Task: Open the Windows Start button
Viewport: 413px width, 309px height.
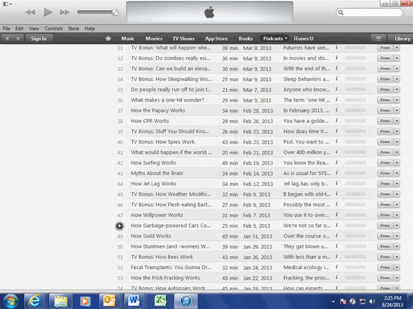Action: tap(10, 301)
